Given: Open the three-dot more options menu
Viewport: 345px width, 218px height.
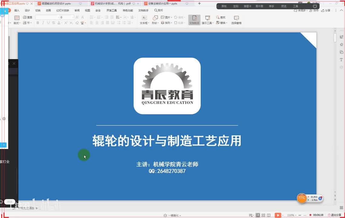Looking at the screenshot, I should click(x=336, y=10).
